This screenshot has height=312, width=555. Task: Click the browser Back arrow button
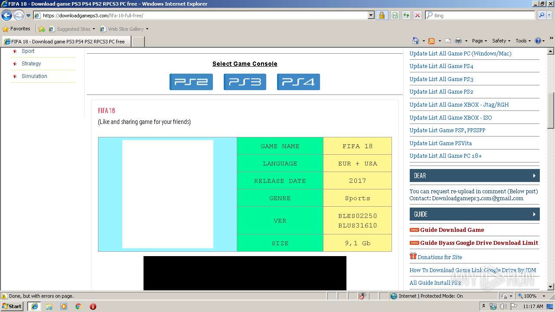click(7, 15)
